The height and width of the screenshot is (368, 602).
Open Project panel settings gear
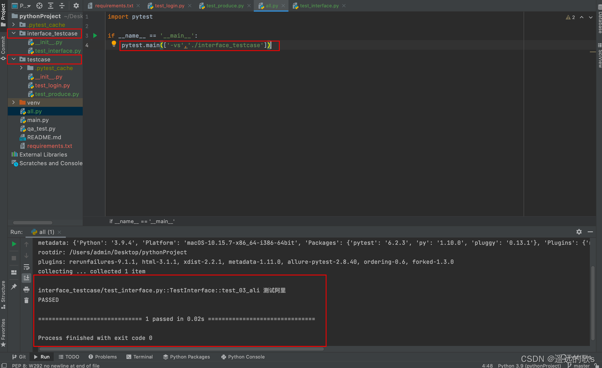pyautogui.click(x=76, y=6)
